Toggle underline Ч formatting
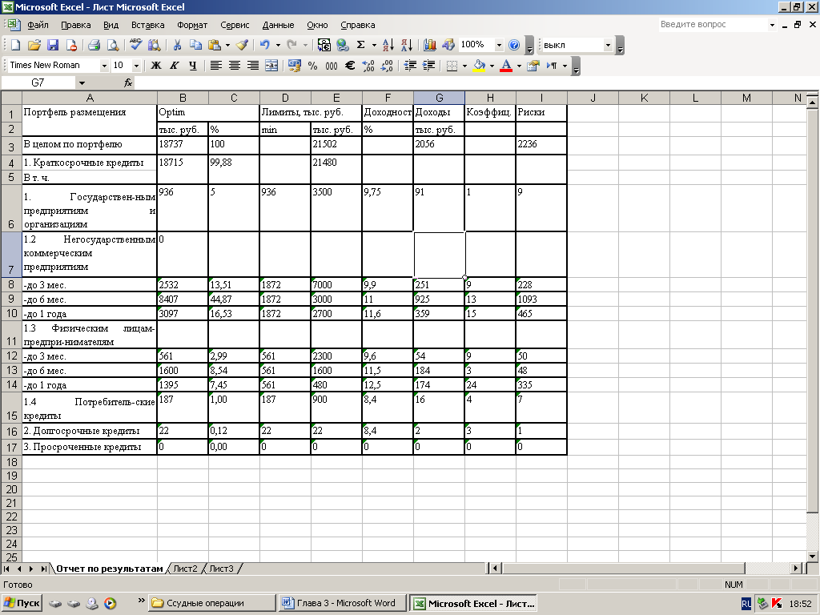The image size is (820, 615). click(193, 66)
